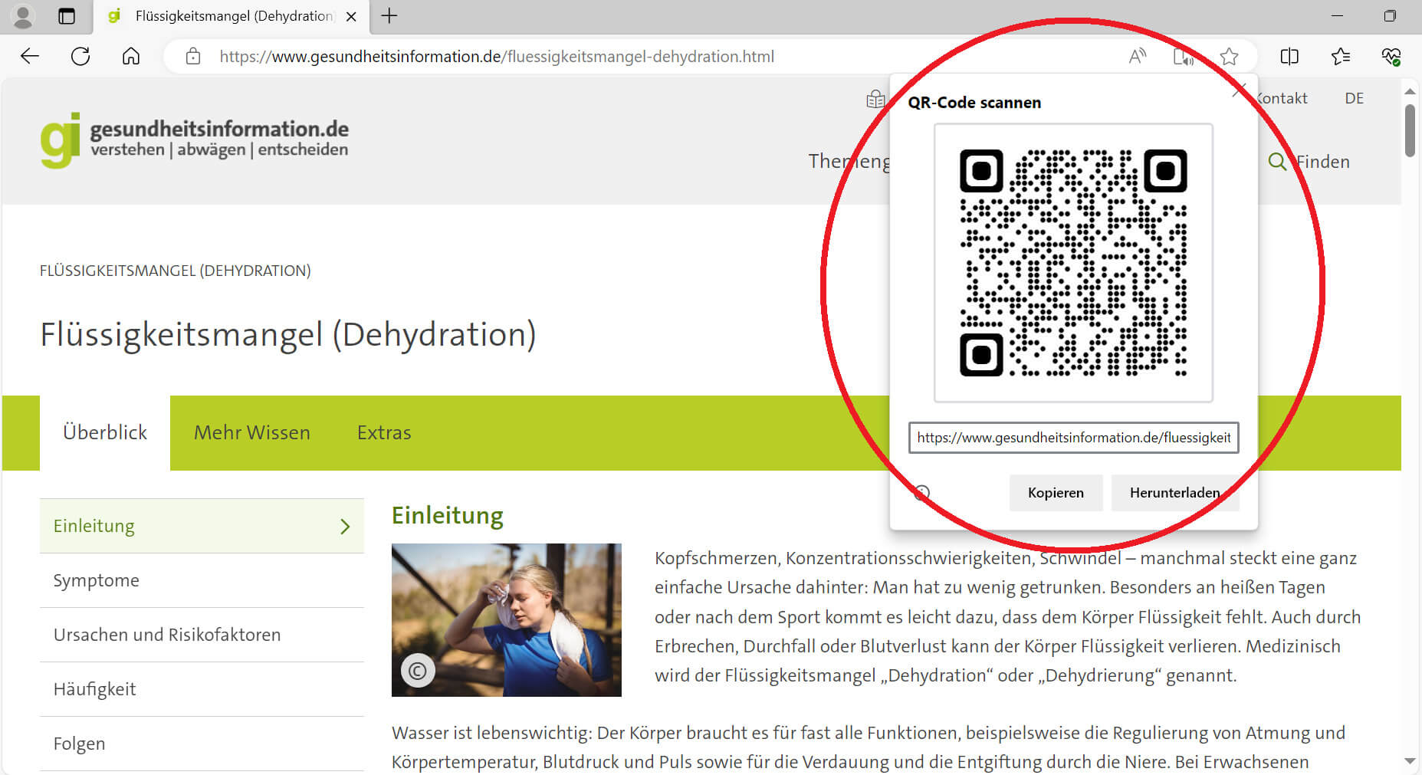Open a new tab with plus icon
The image size is (1422, 775).
[x=389, y=16]
